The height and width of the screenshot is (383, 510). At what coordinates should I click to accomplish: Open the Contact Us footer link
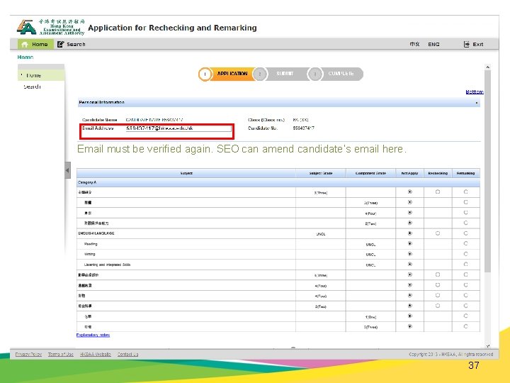point(127,355)
